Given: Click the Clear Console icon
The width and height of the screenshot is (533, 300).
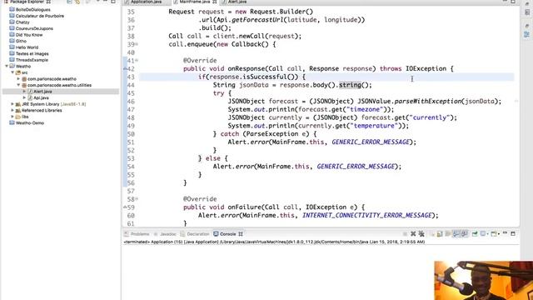Looking at the screenshot, I should click(x=433, y=233).
